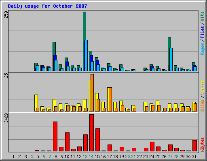Click green weekend day label 21
This screenshot has height=161, width=207.
tap(133, 157)
